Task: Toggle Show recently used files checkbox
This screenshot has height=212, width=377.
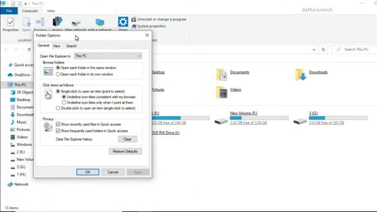Action: coord(58,124)
